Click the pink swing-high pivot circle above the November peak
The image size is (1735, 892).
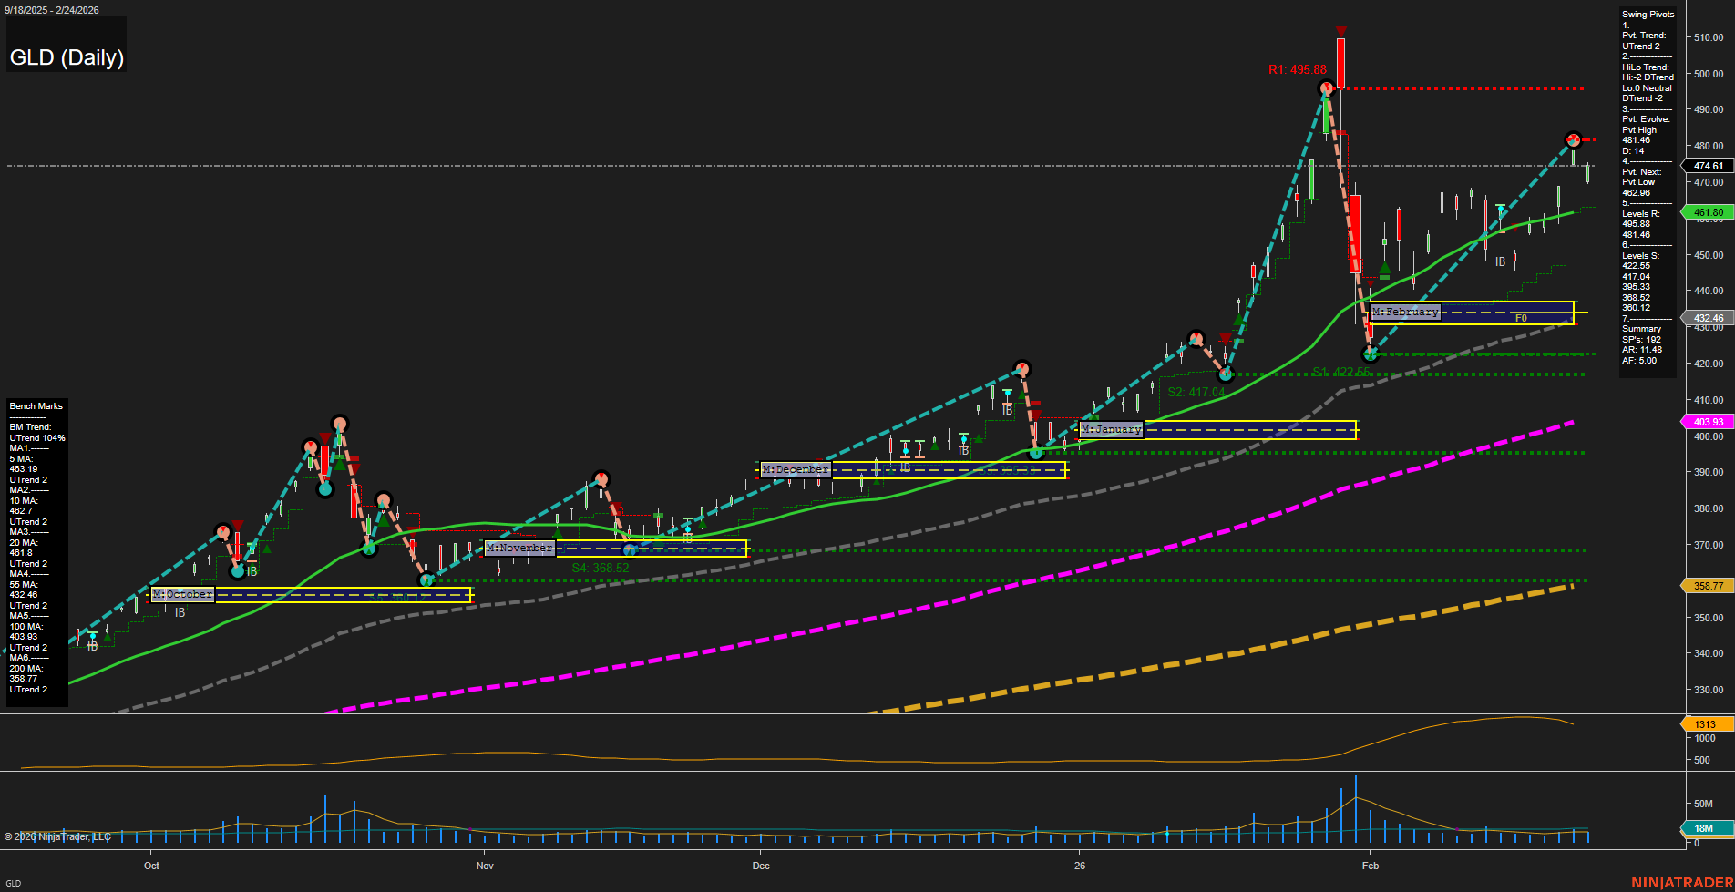click(601, 475)
